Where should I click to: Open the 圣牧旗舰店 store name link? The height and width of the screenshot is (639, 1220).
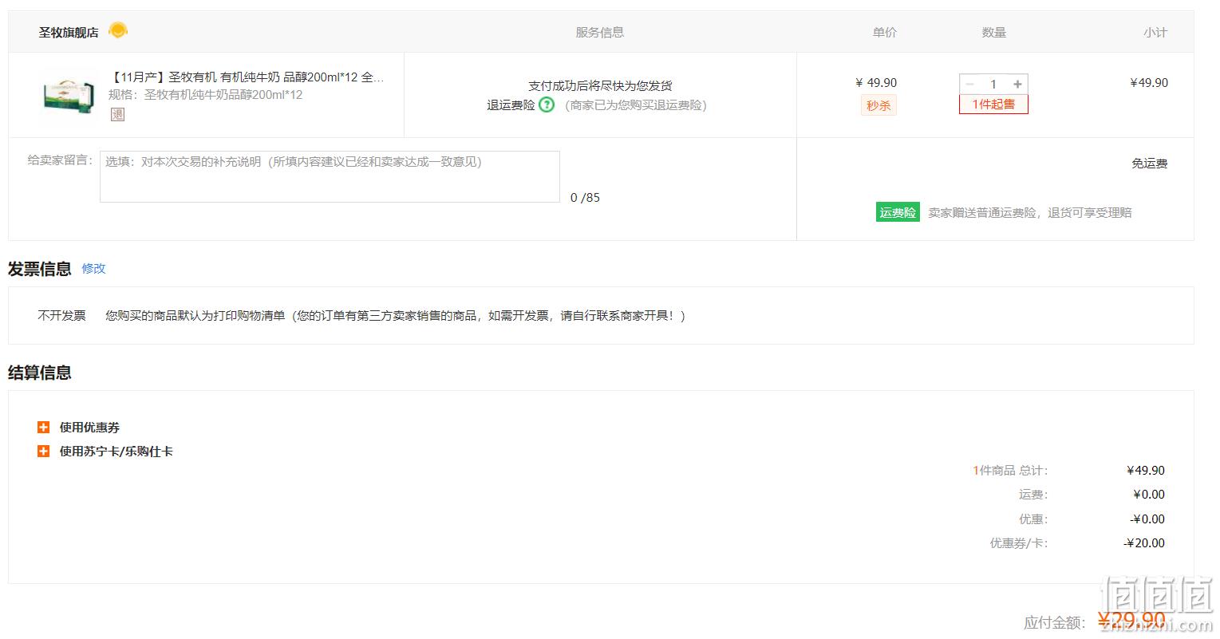pyautogui.click(x=69, y=33)
